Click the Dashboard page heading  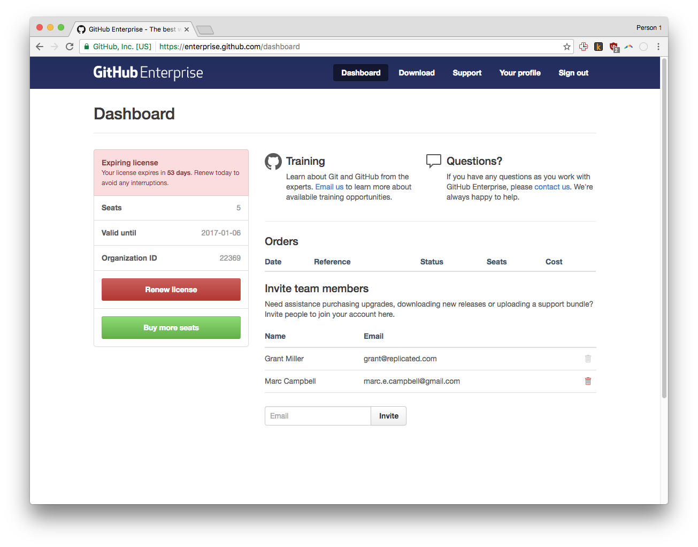(x=134, y=113)
